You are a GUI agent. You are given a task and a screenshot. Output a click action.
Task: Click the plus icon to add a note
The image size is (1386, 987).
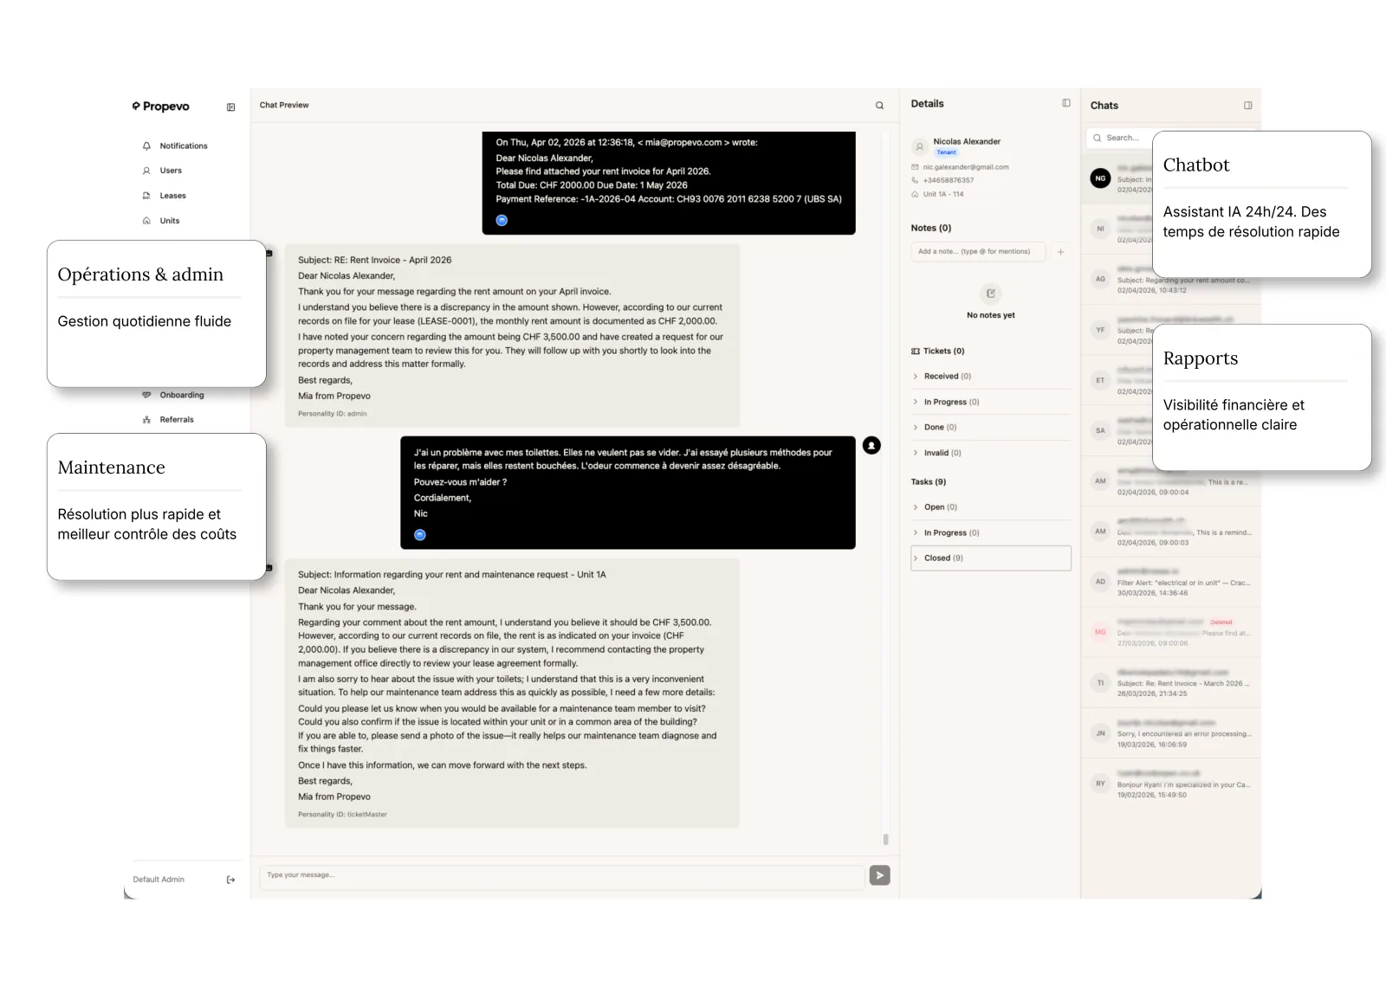click(1061, 252)
